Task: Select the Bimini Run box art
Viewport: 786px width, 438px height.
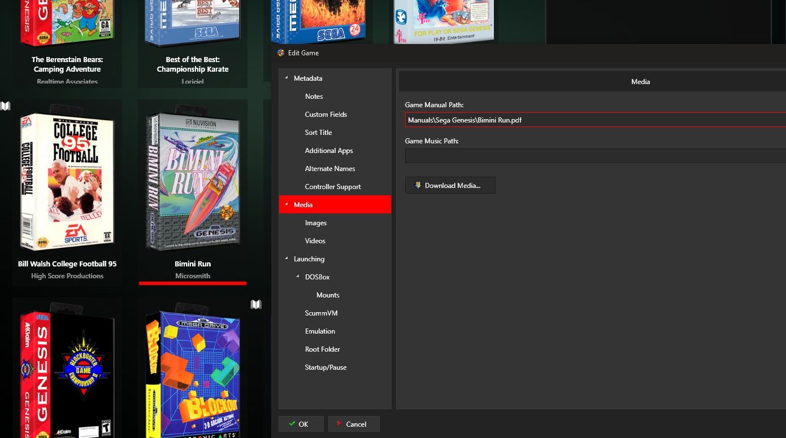Action: click(x=193, y=178)
